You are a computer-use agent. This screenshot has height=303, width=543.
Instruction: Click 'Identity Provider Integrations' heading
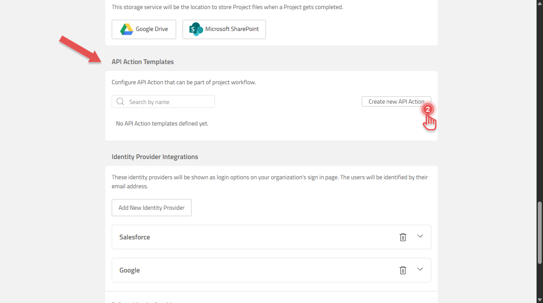tap(155, 157)
